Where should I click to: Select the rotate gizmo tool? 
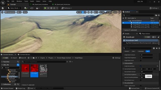83,12
